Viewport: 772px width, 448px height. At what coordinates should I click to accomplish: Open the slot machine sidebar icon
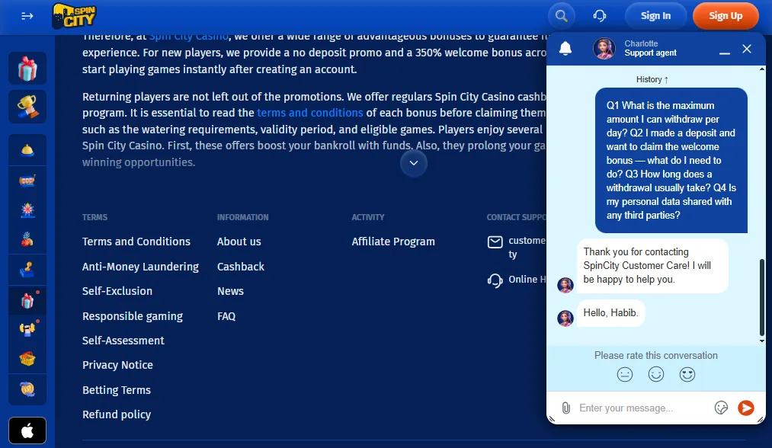[x=27, y=181]
